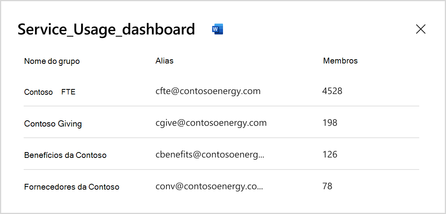The image size is (446, 214).
Task: Click the Membros column header
Action: point(340,61)
